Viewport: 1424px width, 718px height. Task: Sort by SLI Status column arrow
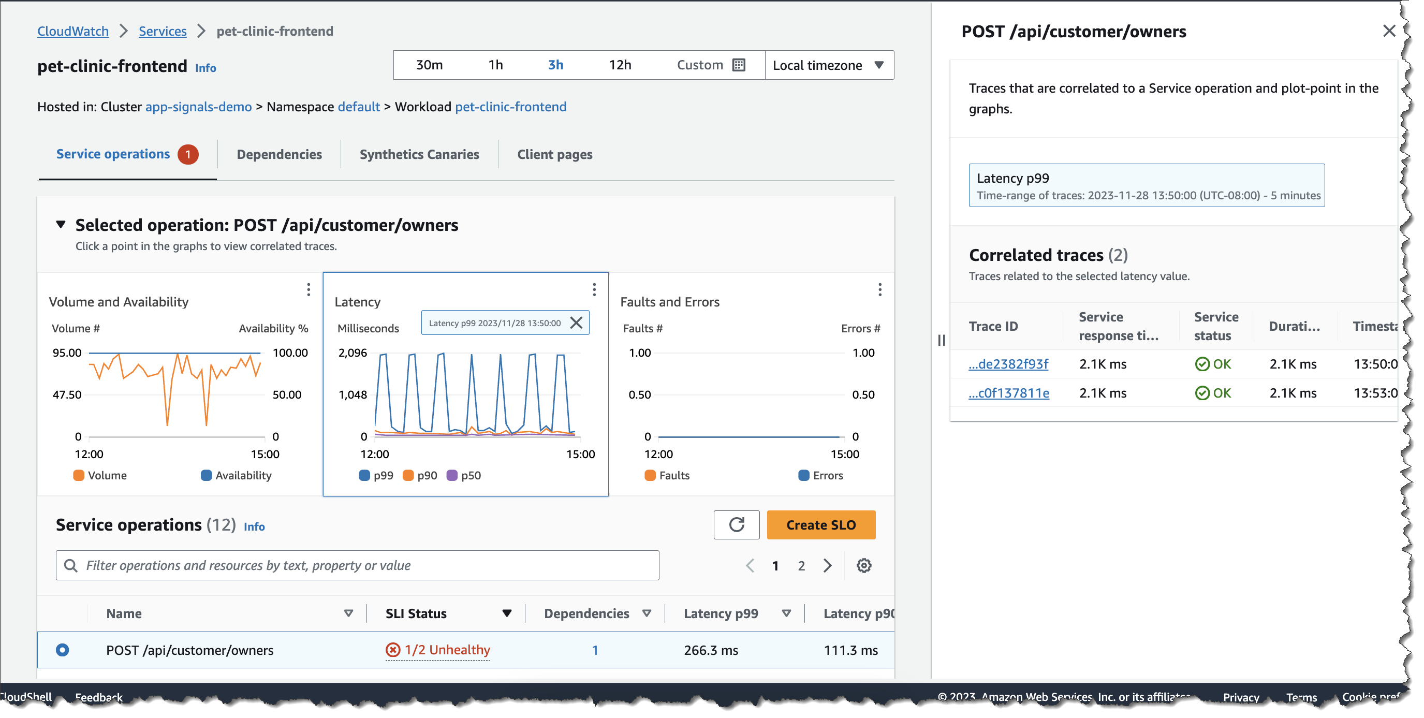[506, 614]
